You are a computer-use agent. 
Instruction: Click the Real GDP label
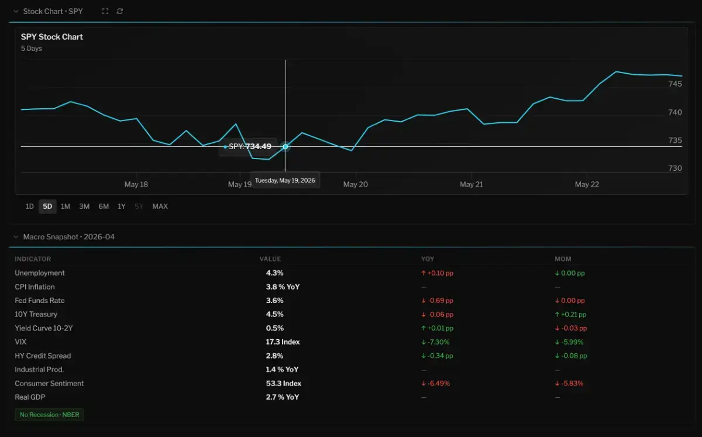(x=30, y=397)
